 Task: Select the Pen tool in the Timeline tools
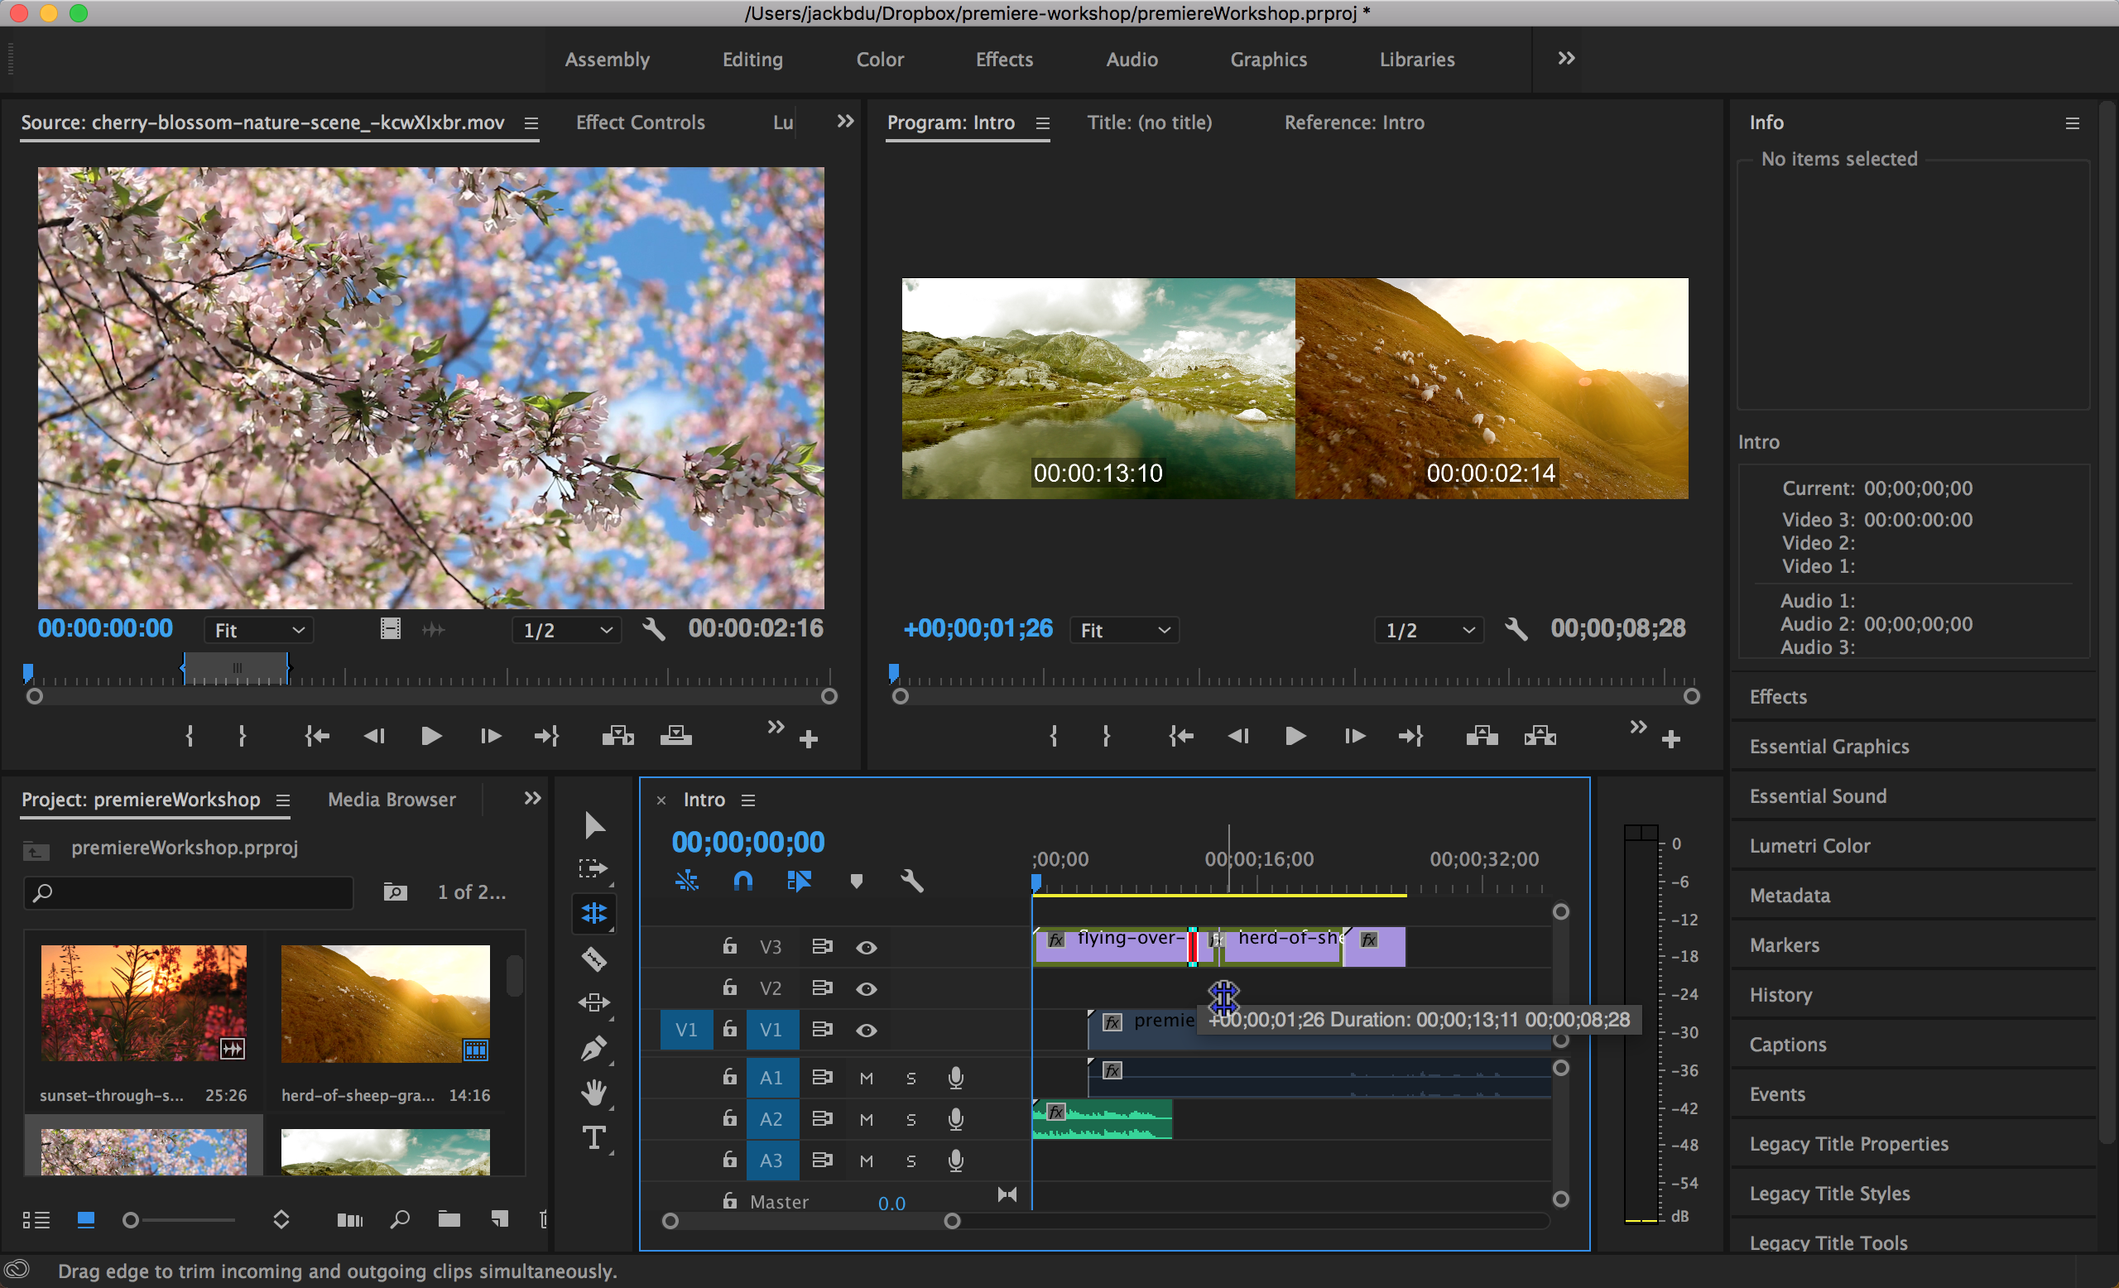pyautogui.click(x=594, y=1048)
